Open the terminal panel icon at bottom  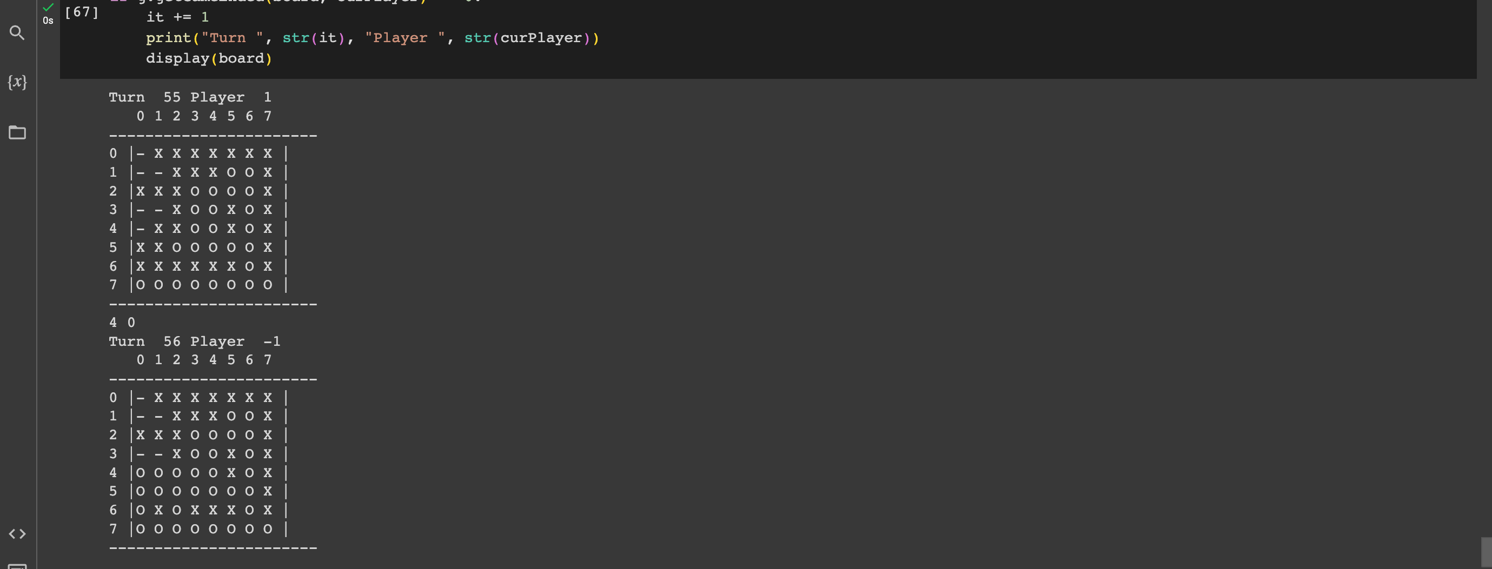point(17,566)
